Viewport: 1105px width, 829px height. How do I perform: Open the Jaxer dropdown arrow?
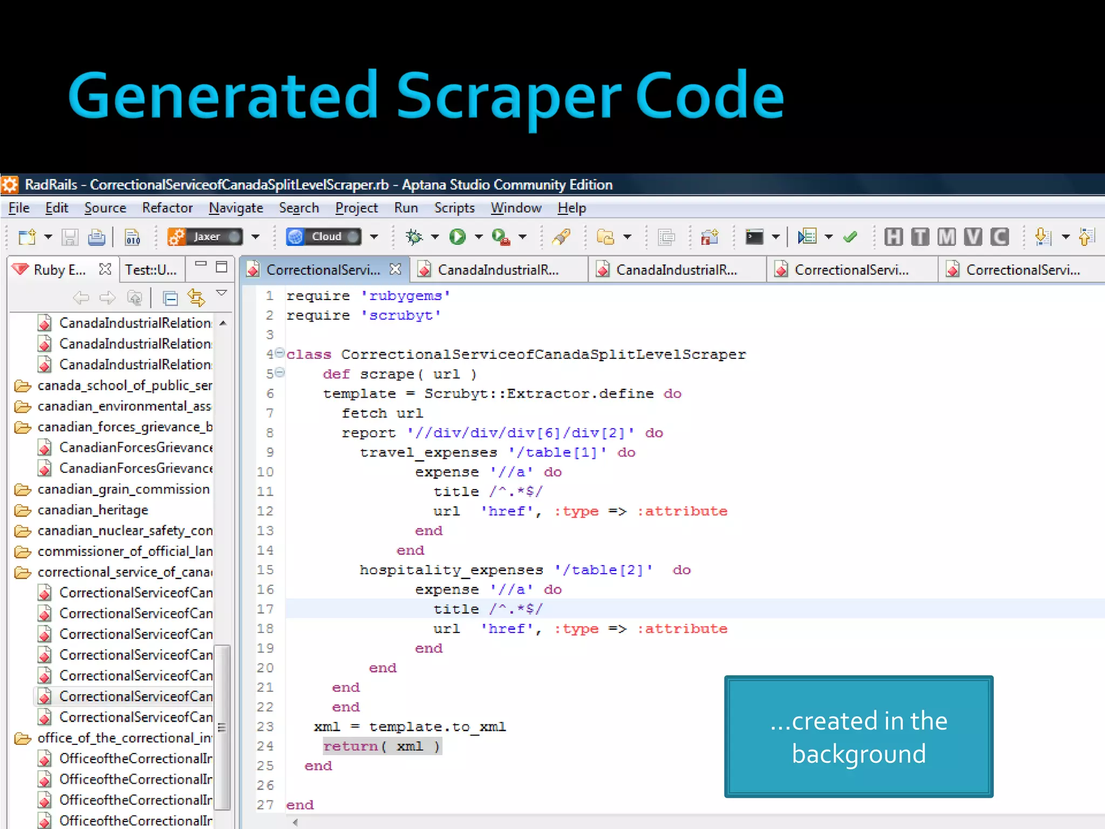256,236
